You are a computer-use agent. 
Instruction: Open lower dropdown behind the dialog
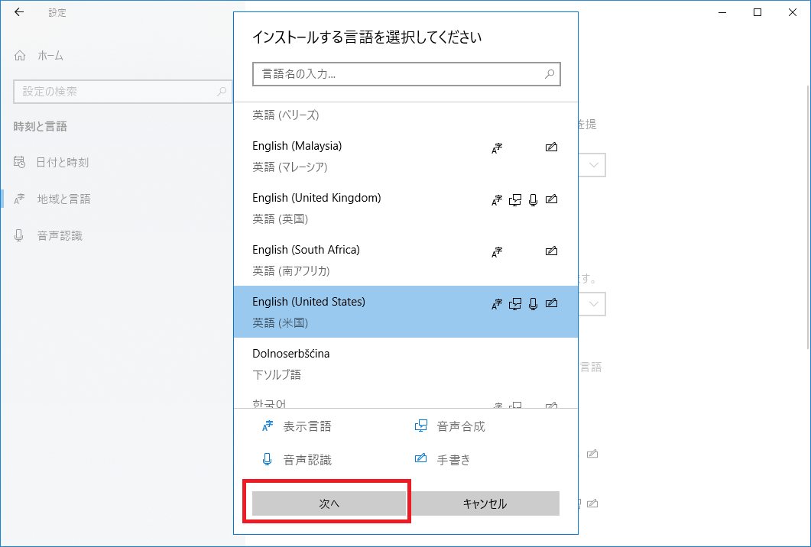[x=593, y=303]
